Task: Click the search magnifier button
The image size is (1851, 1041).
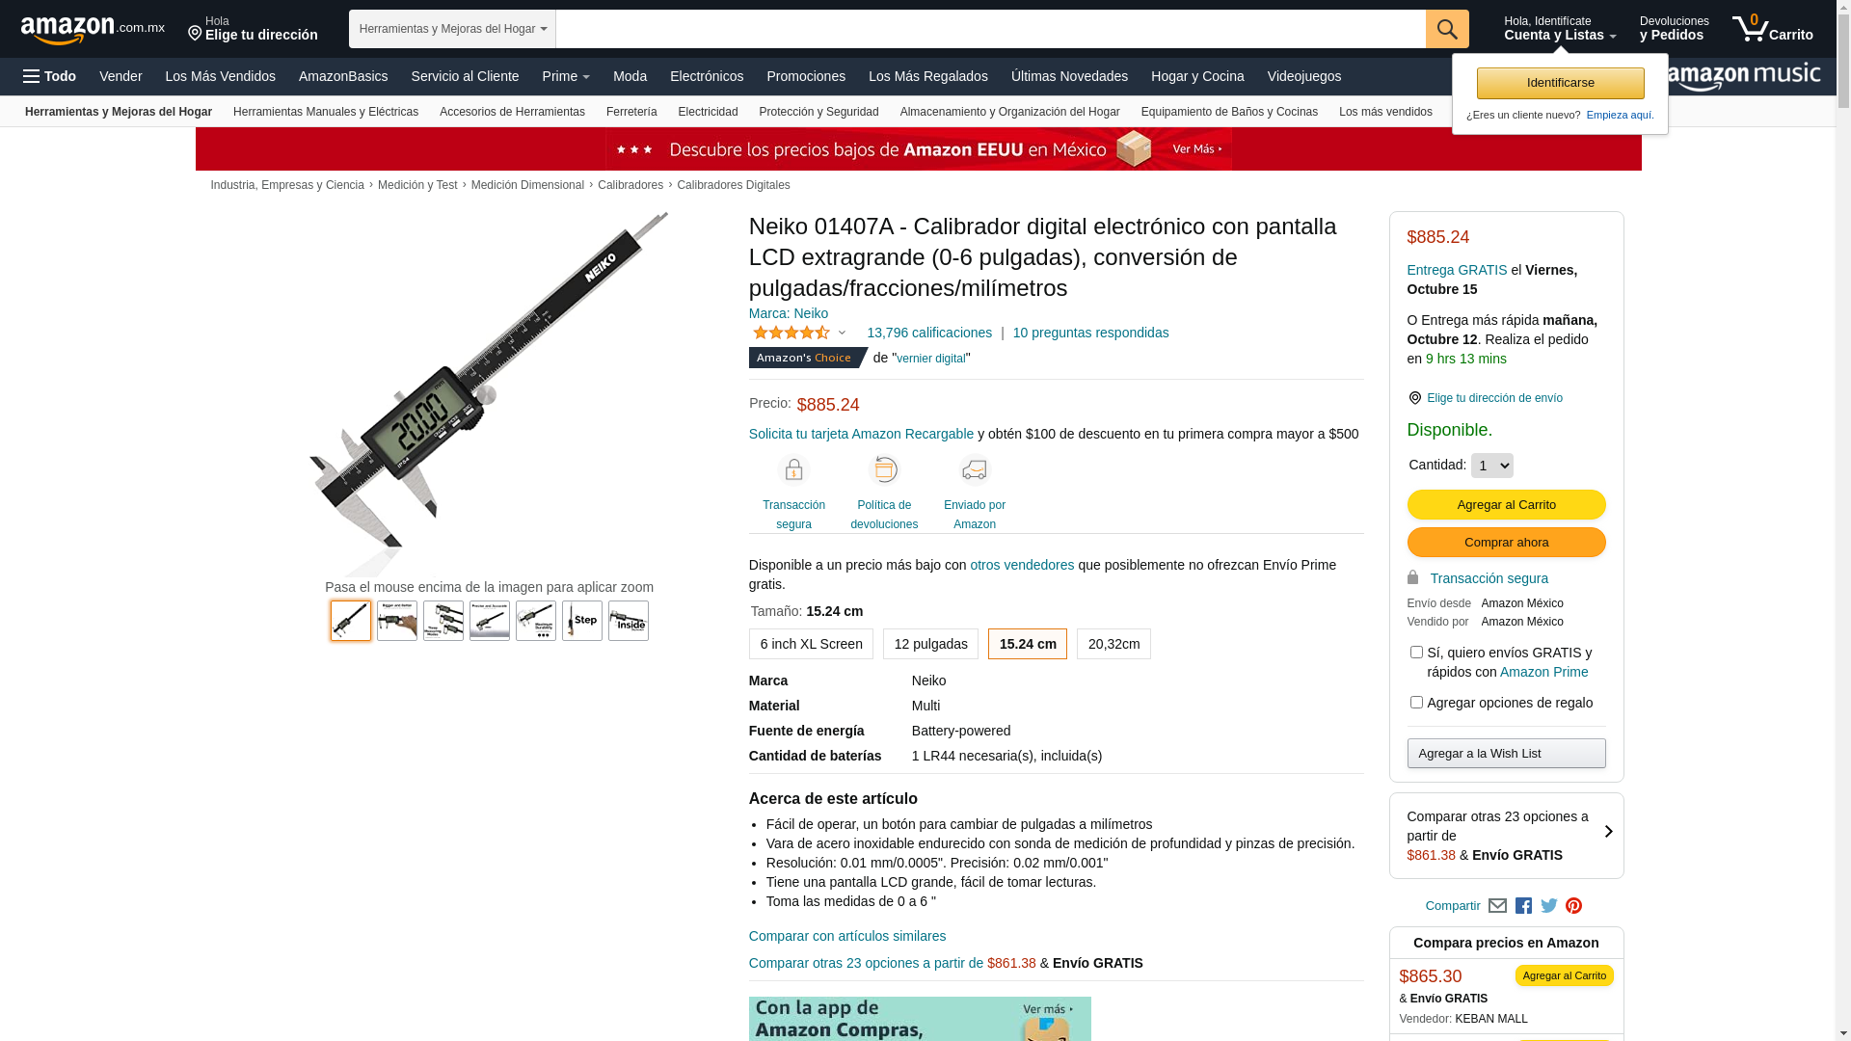Action: point(1447,29)
